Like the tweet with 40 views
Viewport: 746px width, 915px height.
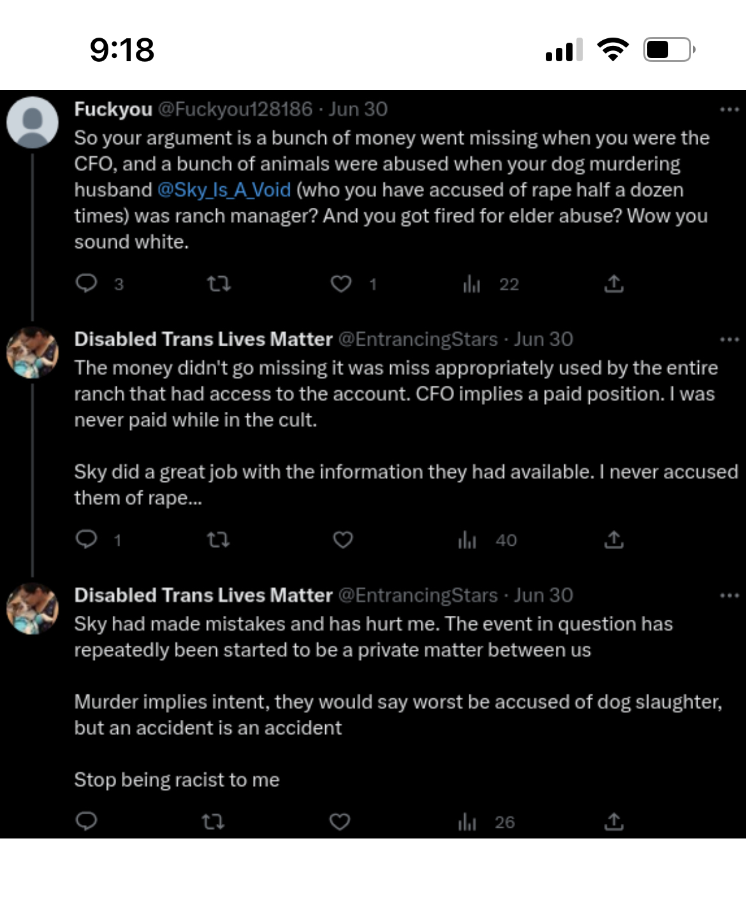click(x=343, y=540)
